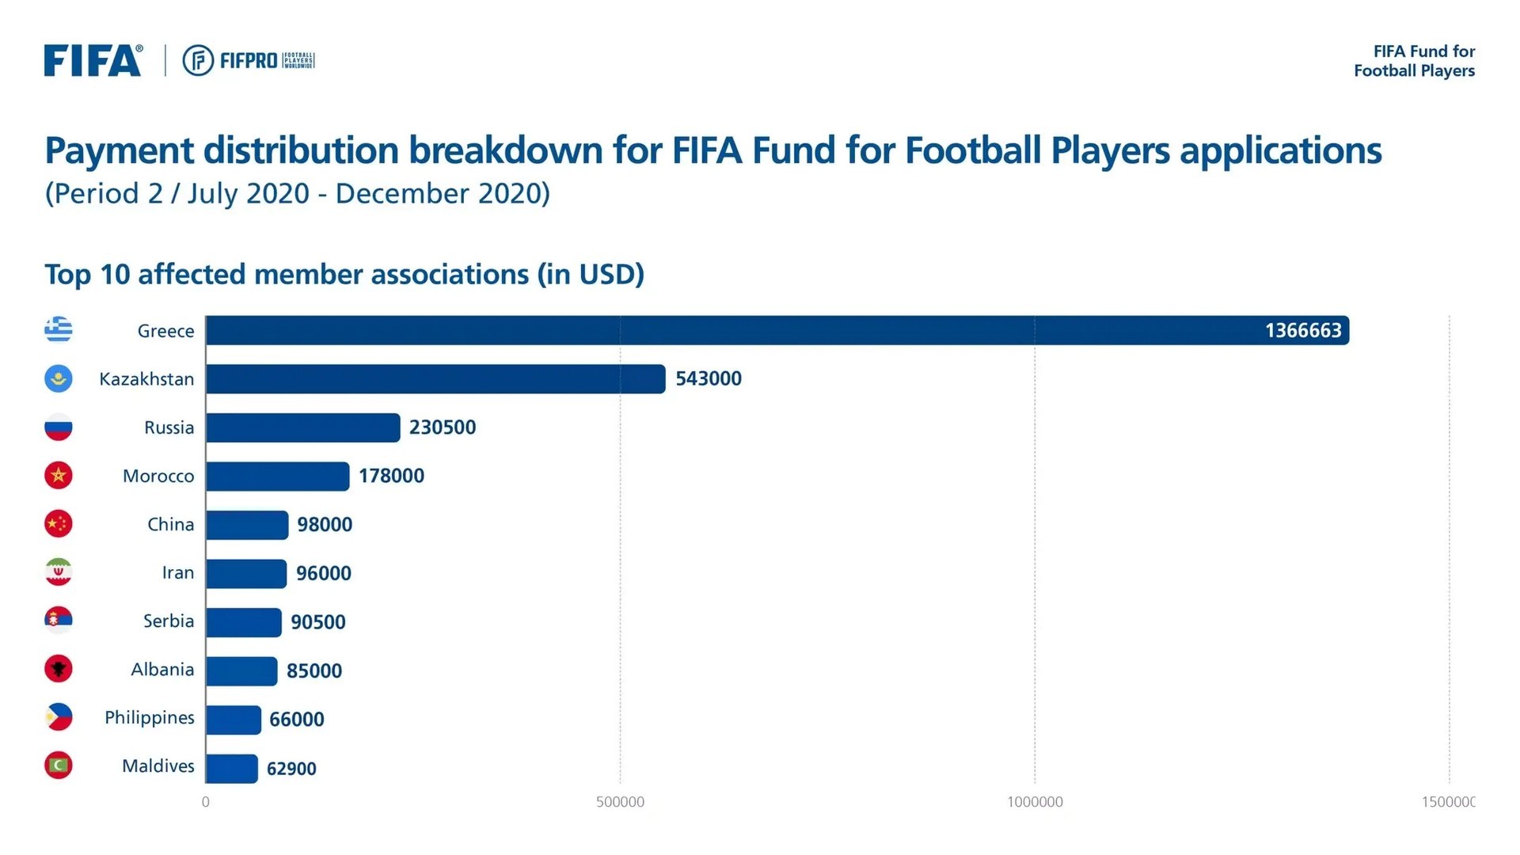Click the FIFA Fund for Football Players text
The height and width of the screenshot is (855, 1520).
point(1414,61)
